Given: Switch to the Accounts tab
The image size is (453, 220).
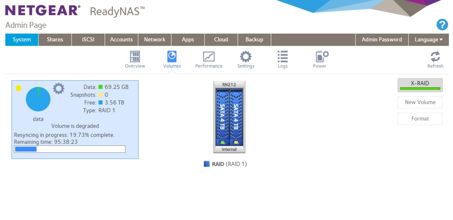Looking at the screenshot, I should 121,39.
